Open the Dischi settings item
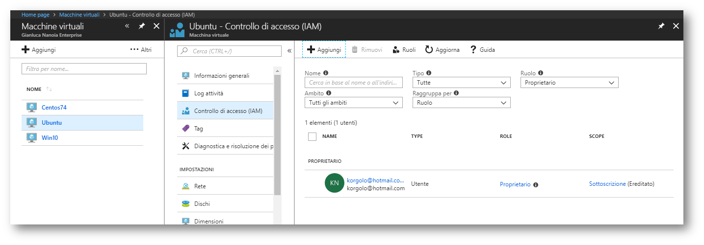This screenshot has width=704, height=245. click(x=225, y=204)
